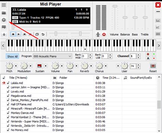Viewport: 162px width, 133px height.
Task: Stop MIDI playback
Action: tap(13, 34)
